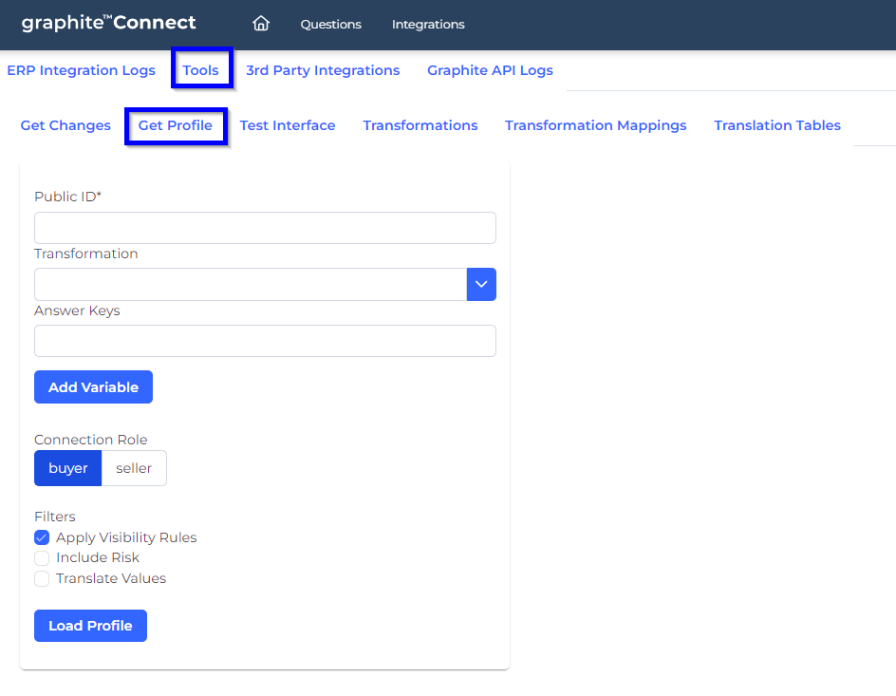Click the Graphite Connect logo

(x=109, y=23)
